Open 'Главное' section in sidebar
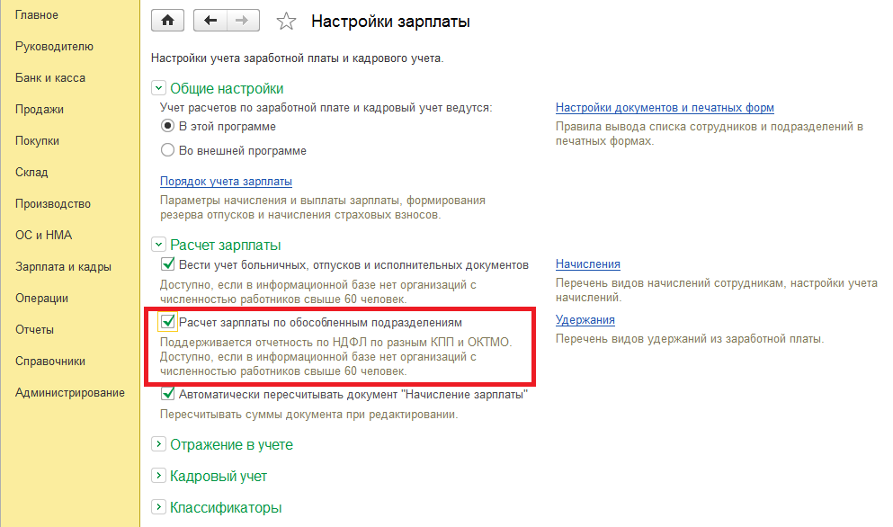Screen dimensions: 893x527 [37, 14]
